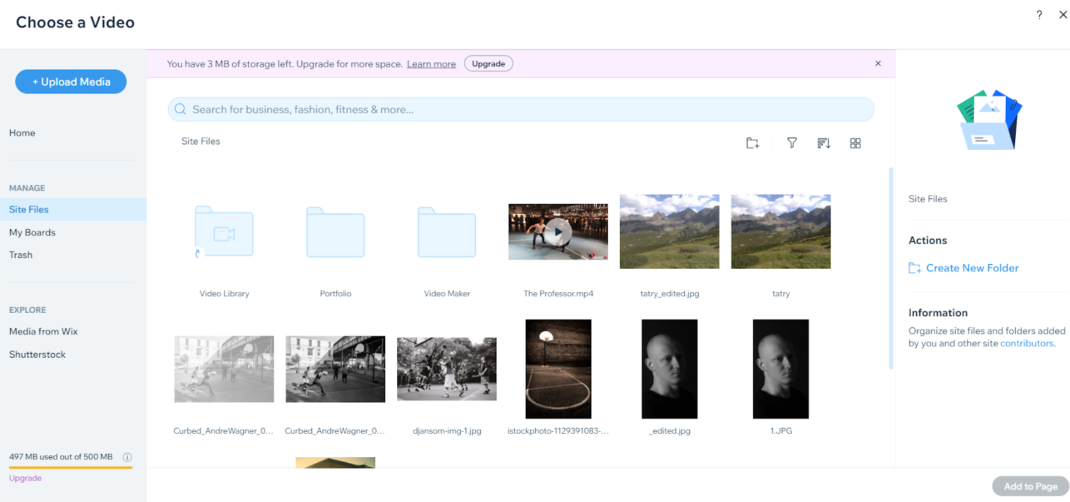Select the tatry image thumbnail
This screenshot has height=502, width=1070.
pyautogui.click(x=781, y=231)
